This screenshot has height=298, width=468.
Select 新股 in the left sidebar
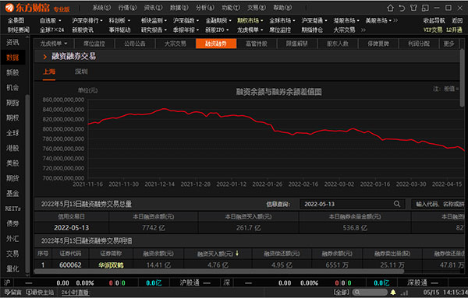click(x=12, y=72)
